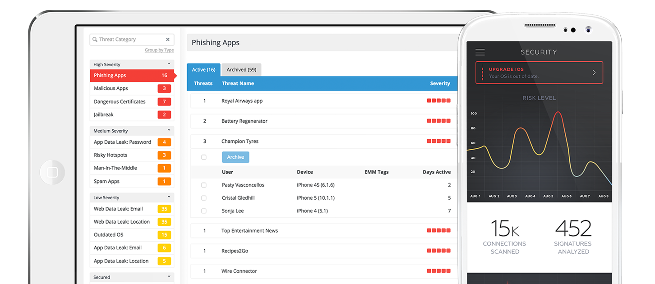Image resolution: width=655 pixels, height=284 pixels.
Task: Sort by the Threats column header
Action: point(203,83)
